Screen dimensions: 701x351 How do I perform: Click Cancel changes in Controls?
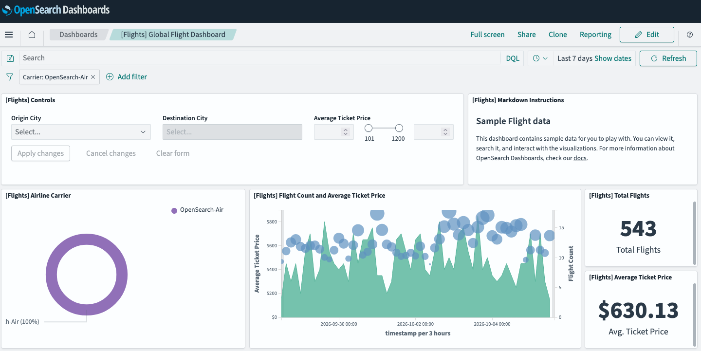coord(111,153)
